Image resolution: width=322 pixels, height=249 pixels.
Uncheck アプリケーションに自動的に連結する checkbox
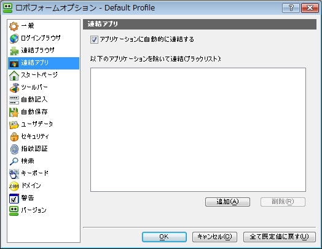pyautogui.click(x=94, y=39)
